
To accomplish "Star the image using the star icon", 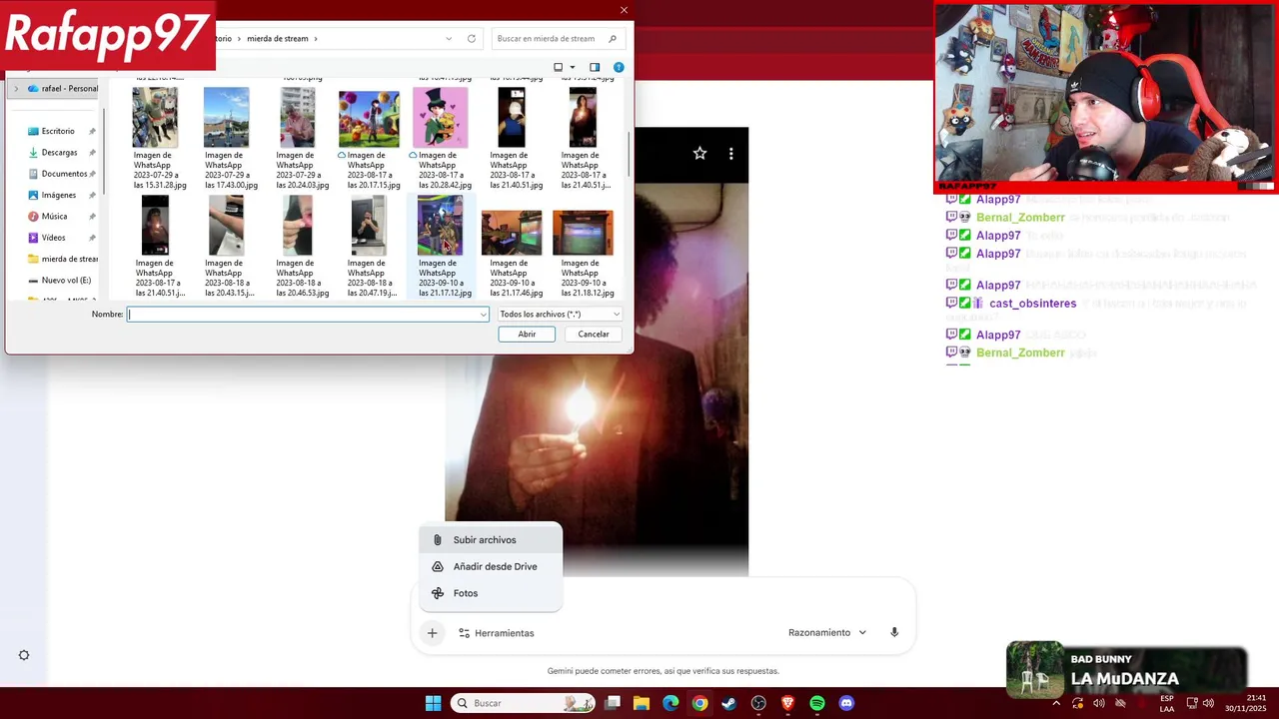I will click(699, 154).
